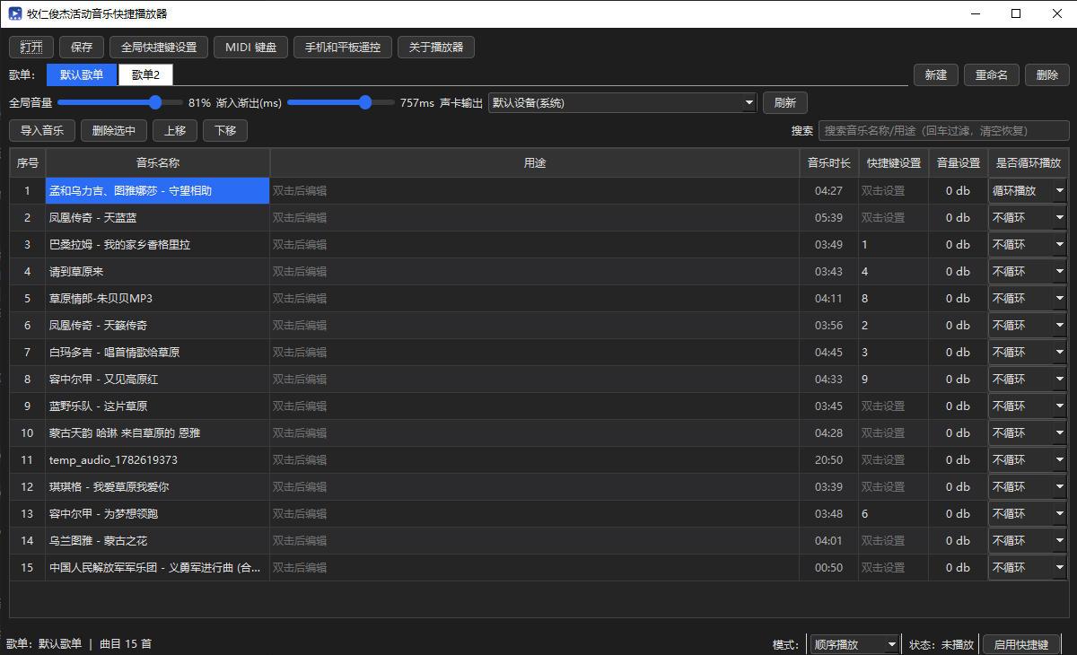The width and height of the screenshot is (1077, 655).
Task: Switch to 歌单2 tab
Action: click(145, 75)
